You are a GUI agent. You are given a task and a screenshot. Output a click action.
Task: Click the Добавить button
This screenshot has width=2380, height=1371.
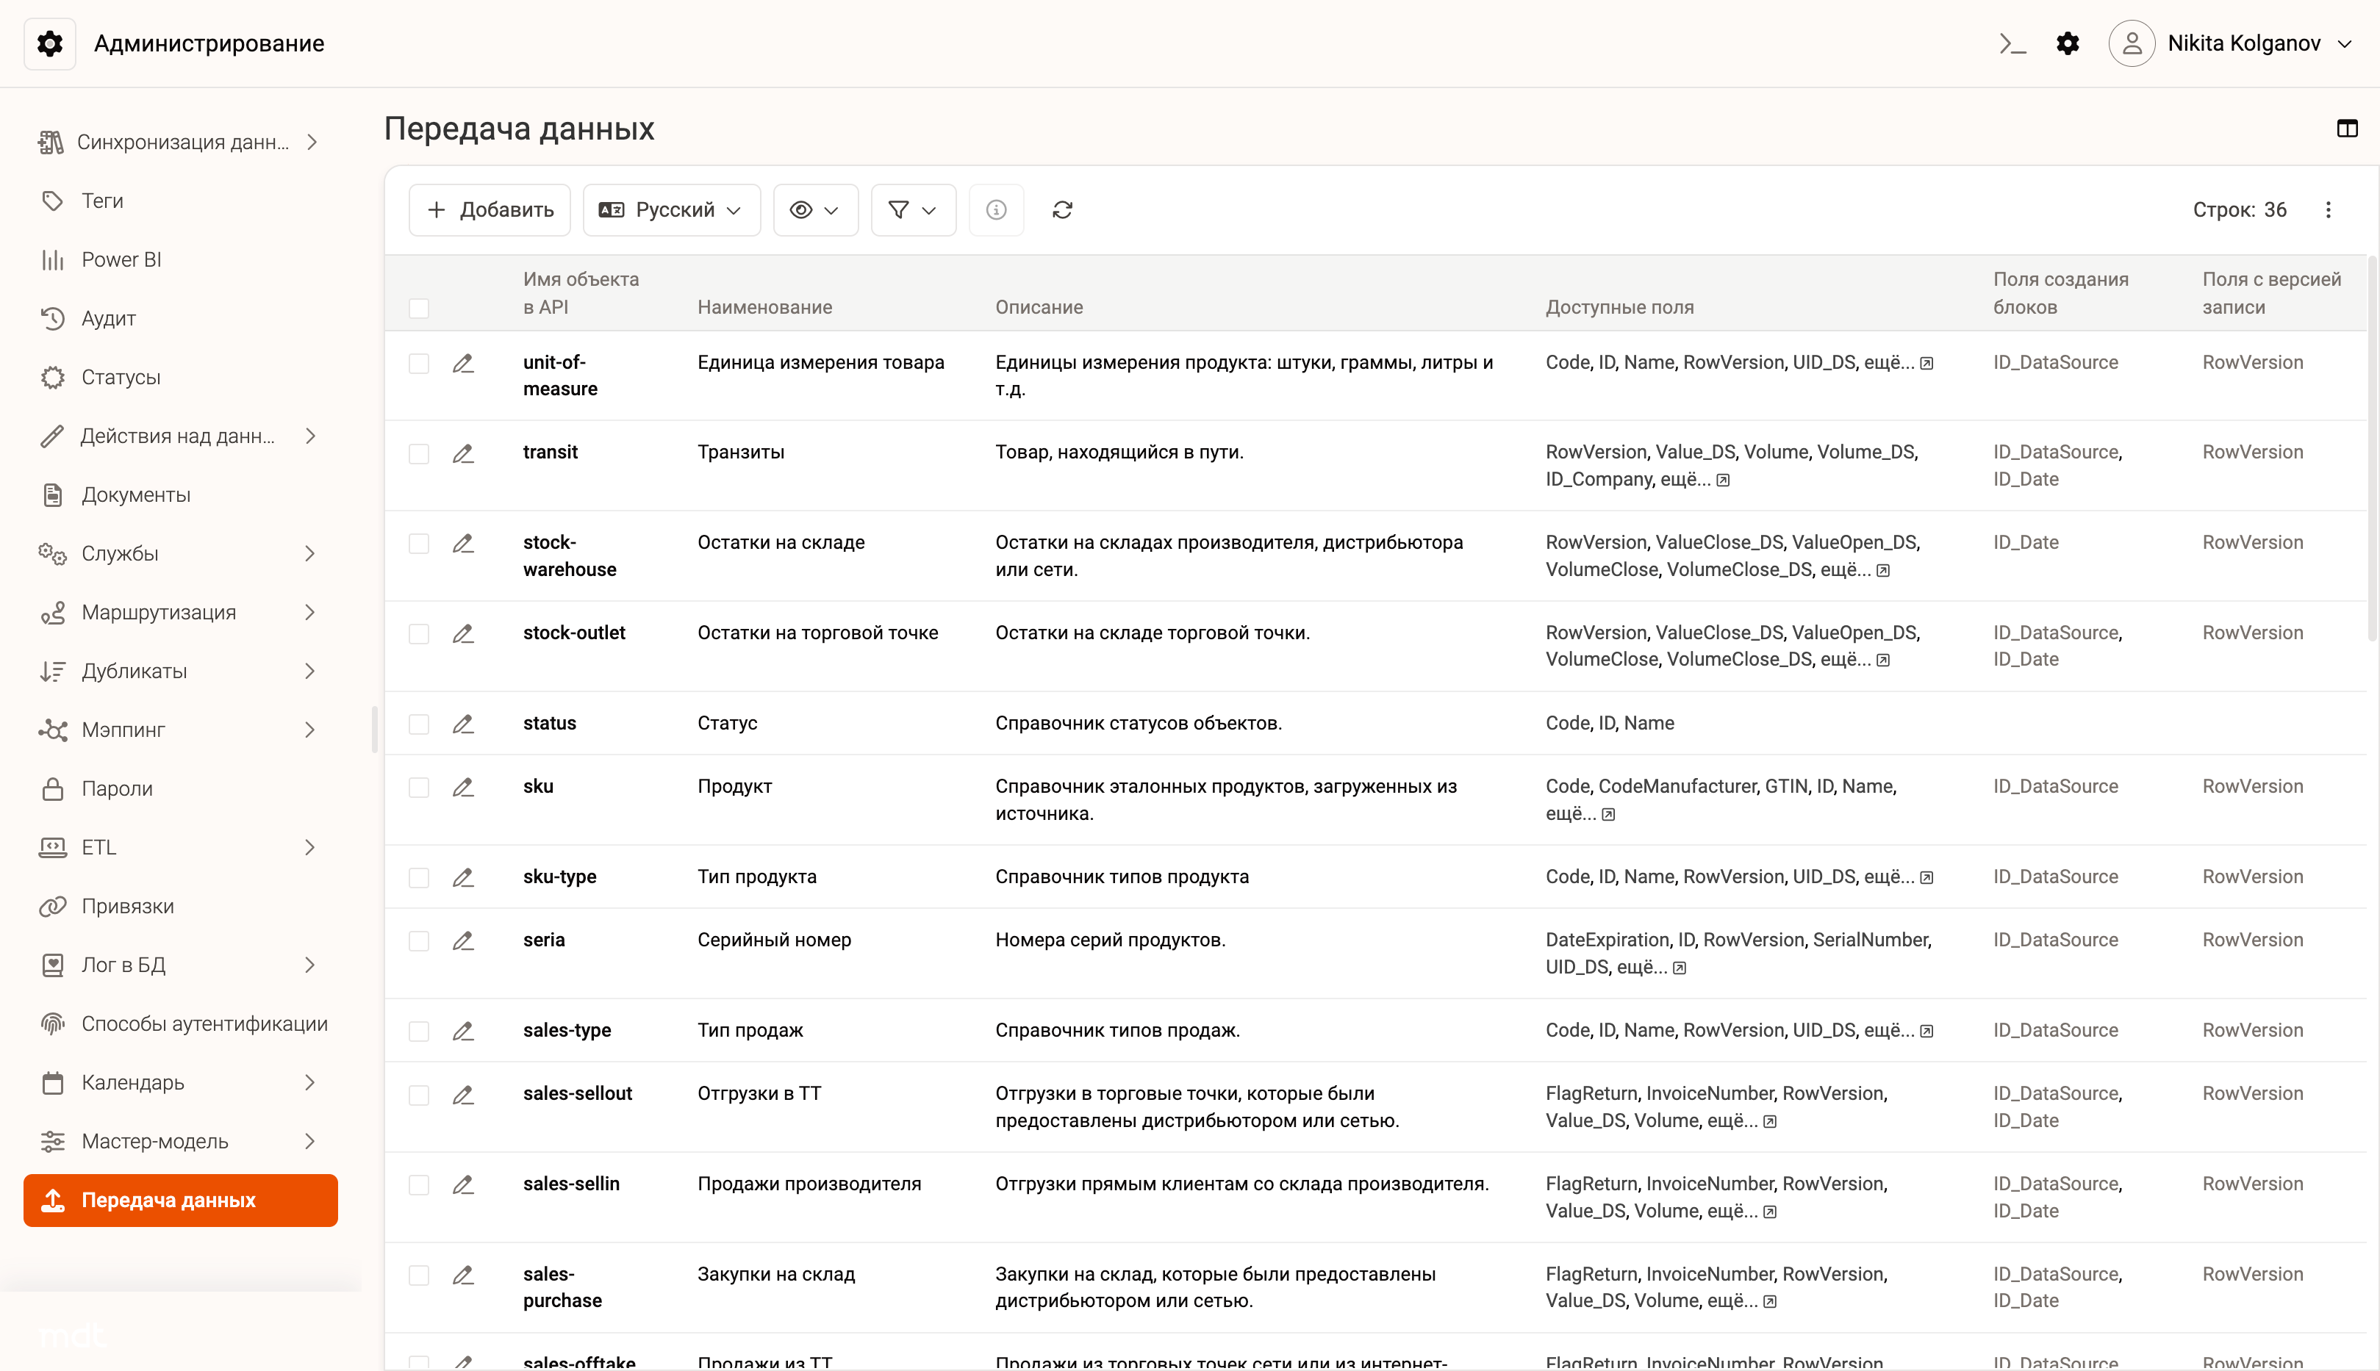click(490, 210)
